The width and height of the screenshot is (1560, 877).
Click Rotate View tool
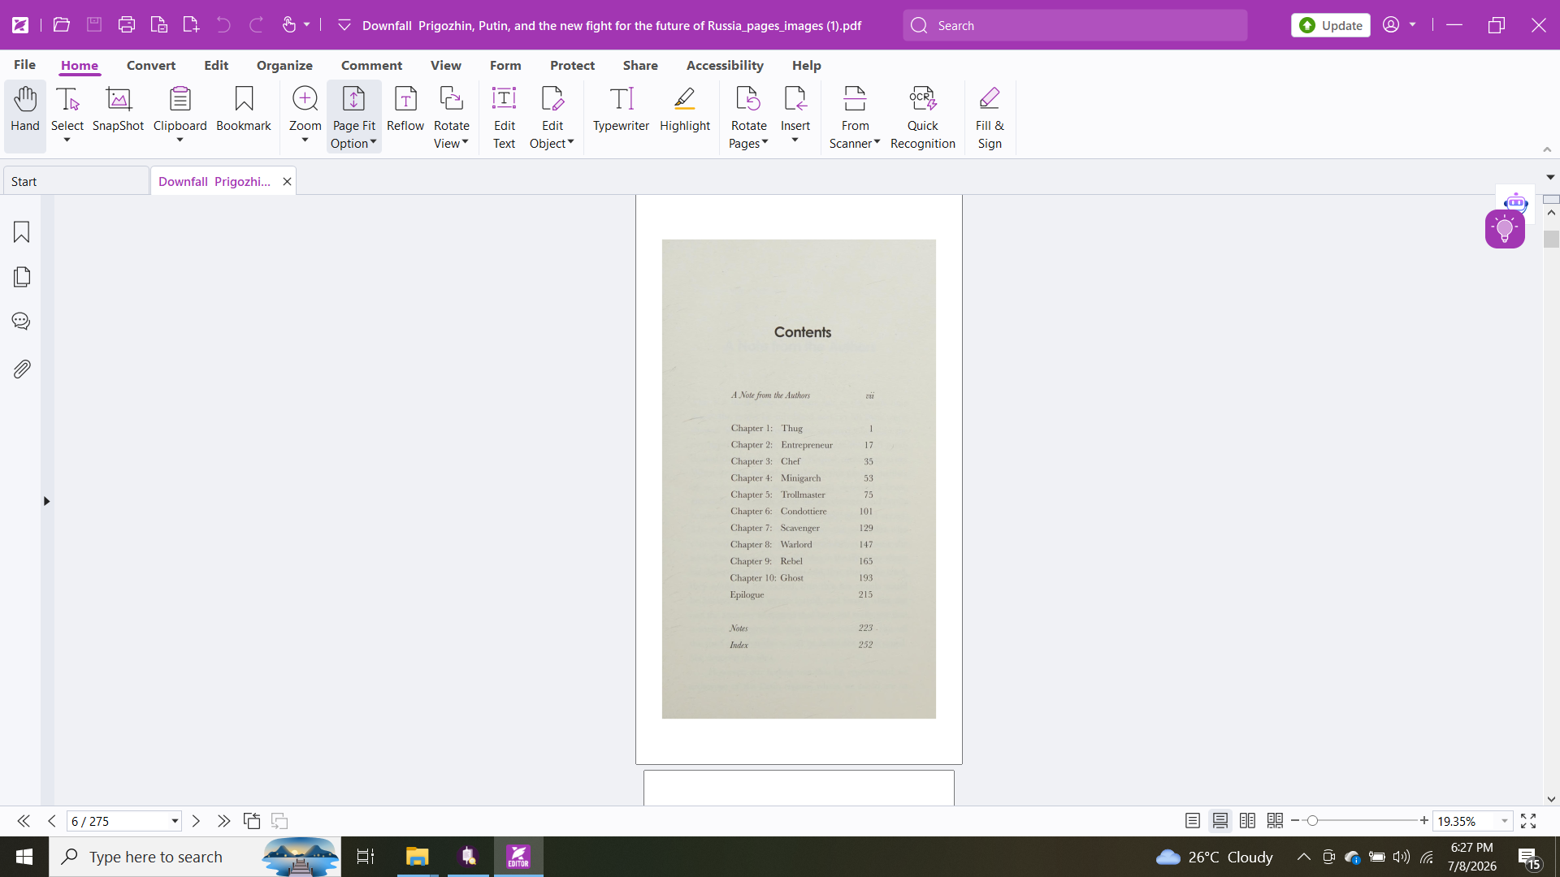[x=452, y=117]
